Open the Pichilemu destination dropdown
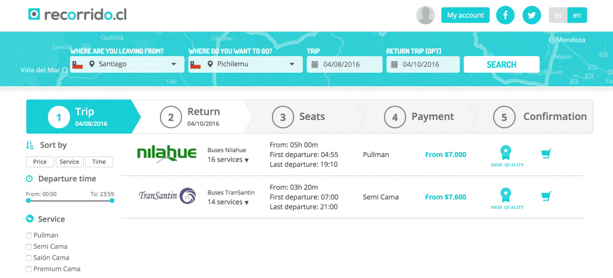 point(245,64)
